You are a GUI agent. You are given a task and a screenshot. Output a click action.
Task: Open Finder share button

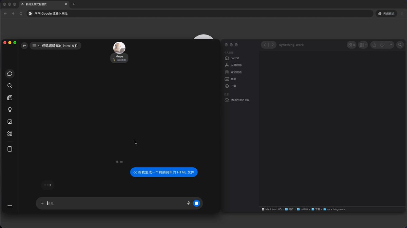(374, 45)
